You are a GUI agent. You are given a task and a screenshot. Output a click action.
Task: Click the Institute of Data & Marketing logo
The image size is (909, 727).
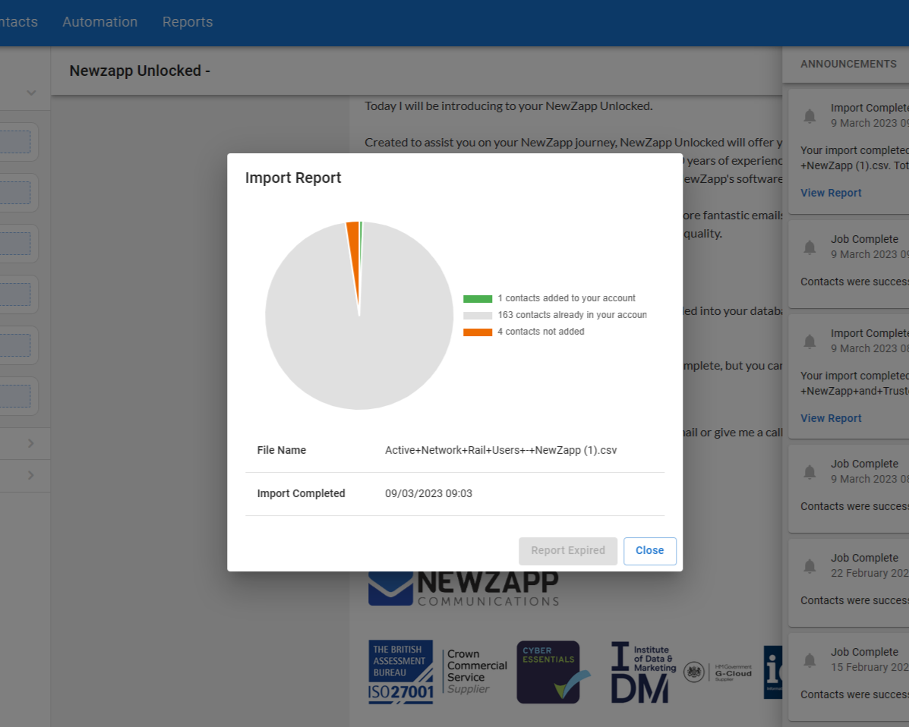pos(642,672)
